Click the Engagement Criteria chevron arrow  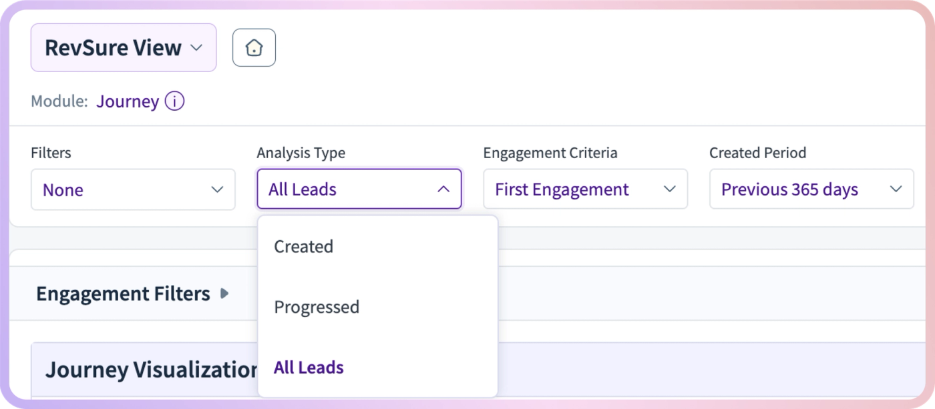(x=669, y=189)
